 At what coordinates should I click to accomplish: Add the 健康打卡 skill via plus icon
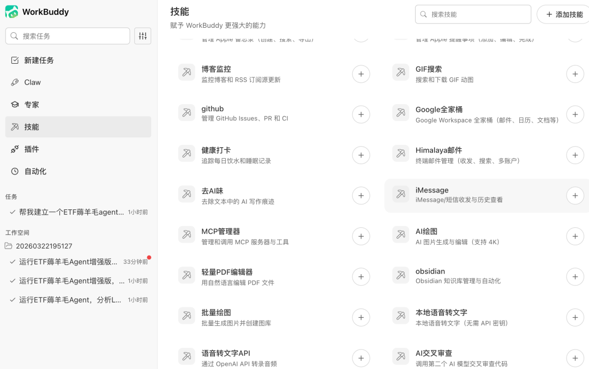coord(360,155)
